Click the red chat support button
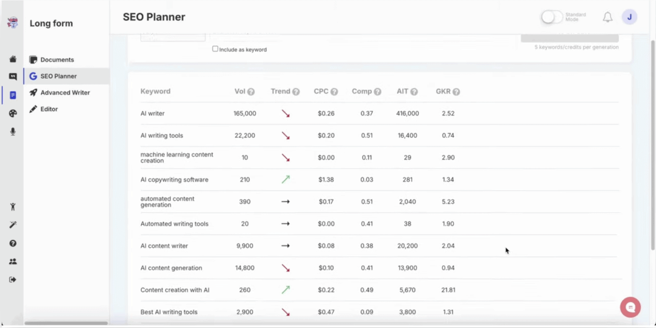Image resolution: width=656 pixels, height=328 pixels. point(630,307)
